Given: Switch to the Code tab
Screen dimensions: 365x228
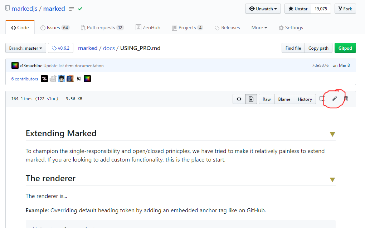Looking at the screenshot, I should tap(20, 28).
